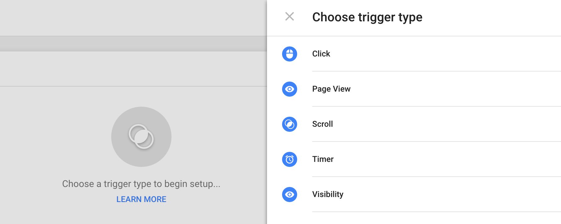Click the Choose trigger type heading
This screenshot has width=561, height=224.
(x=367, y=17)
